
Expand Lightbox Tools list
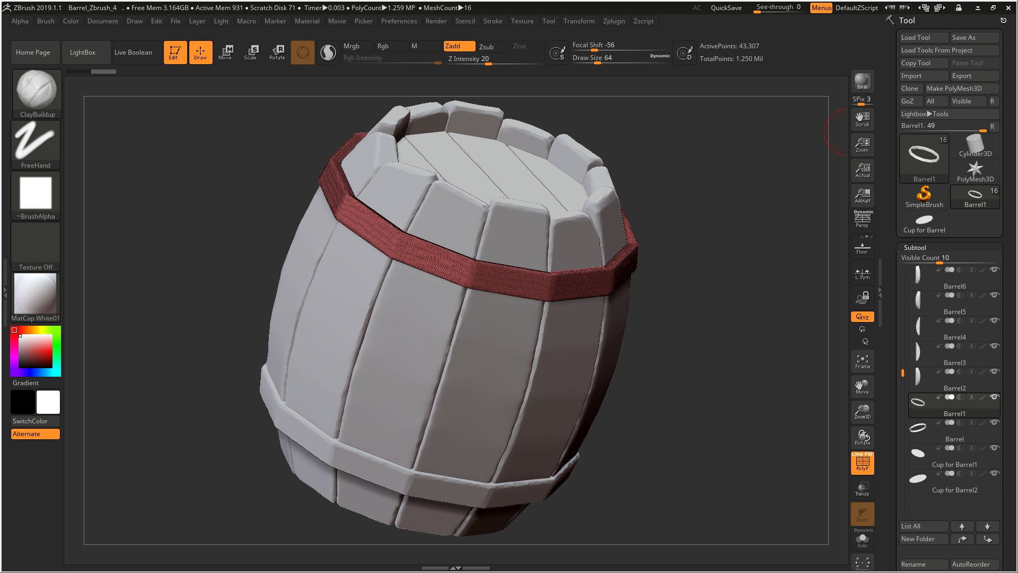pyautogui.click(x=949, y=114)
